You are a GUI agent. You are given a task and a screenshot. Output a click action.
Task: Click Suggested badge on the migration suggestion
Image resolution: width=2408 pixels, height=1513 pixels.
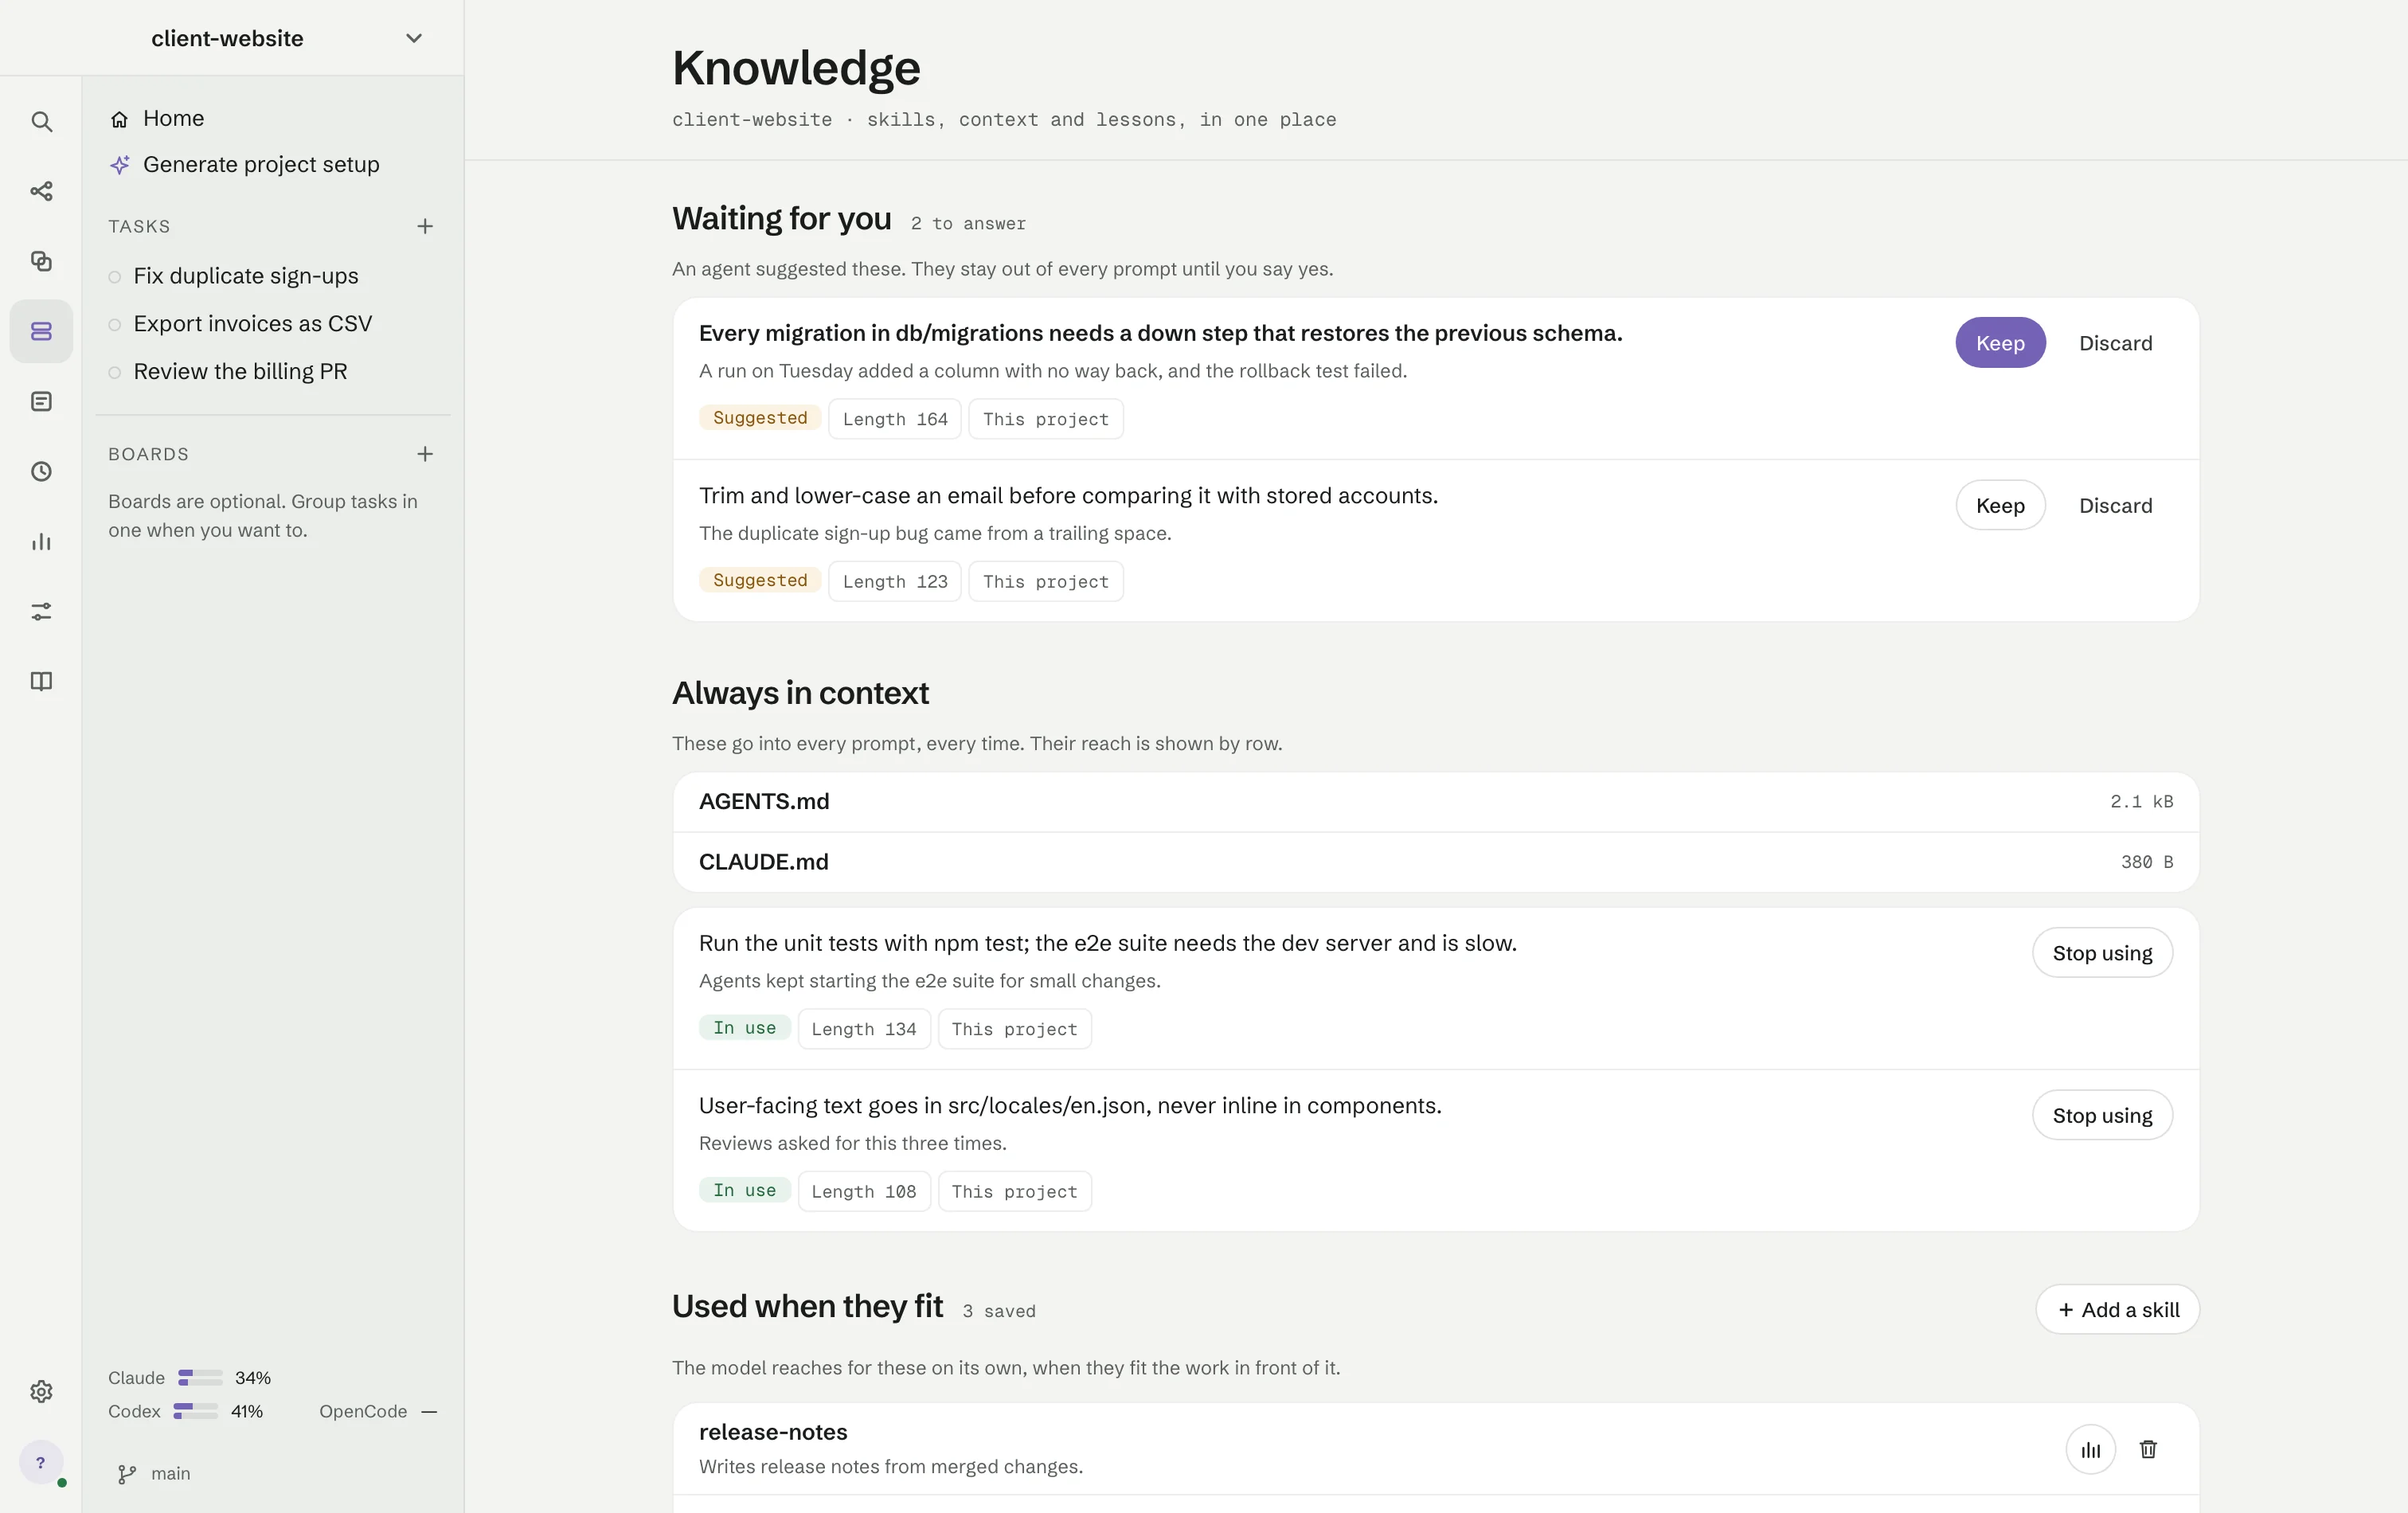[760, 418]
